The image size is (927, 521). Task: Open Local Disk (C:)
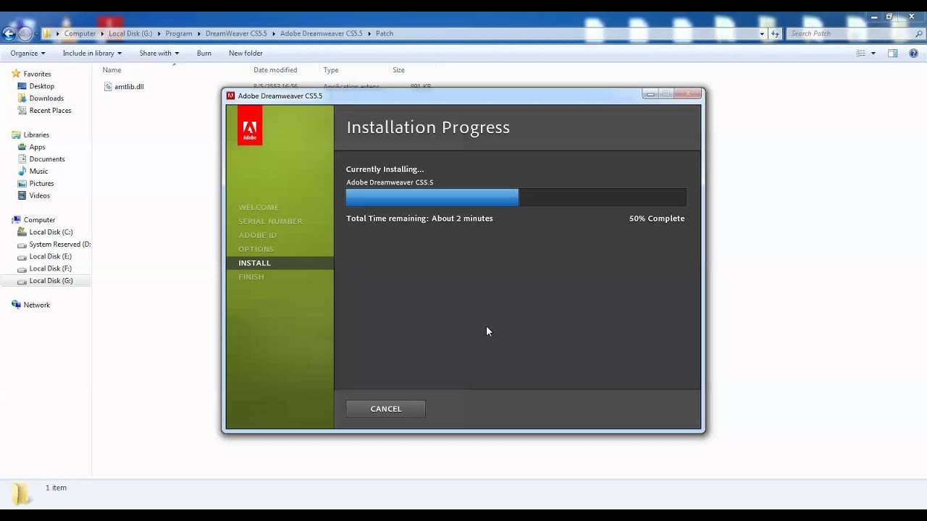point(51,232)
